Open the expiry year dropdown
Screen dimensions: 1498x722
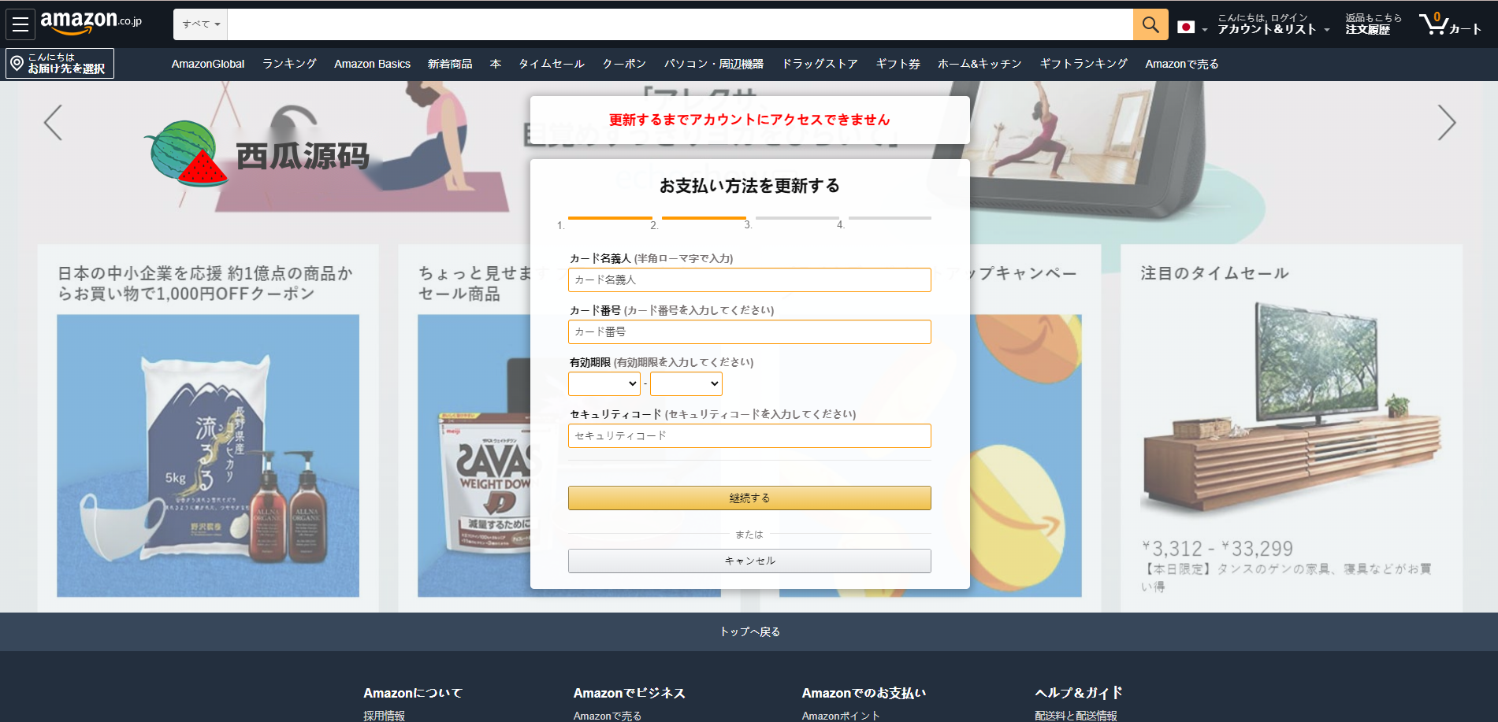tap(686, 383)
